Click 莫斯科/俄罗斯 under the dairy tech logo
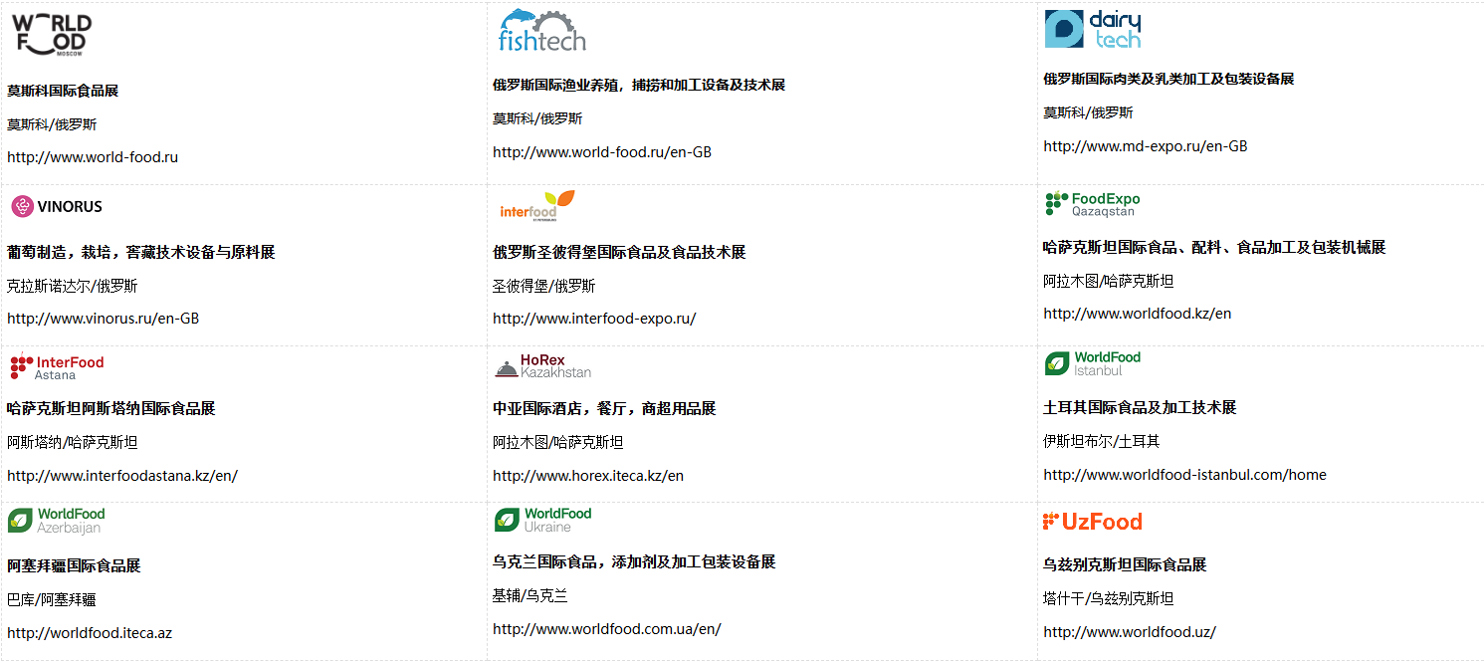Image resolution: width=1484 pixels, height=662 pixels. pyautogui.click(x=1088, y=113)
